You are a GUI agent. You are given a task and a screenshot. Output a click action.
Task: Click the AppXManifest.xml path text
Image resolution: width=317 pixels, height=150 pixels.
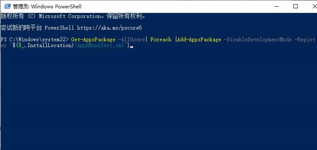point(99,45)
